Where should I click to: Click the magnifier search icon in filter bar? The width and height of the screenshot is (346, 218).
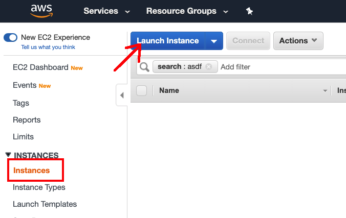pyautogui.click(x=144, y=67)
